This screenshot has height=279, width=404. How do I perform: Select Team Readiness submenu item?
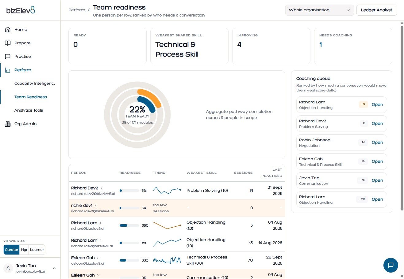[x=31, y=97]
